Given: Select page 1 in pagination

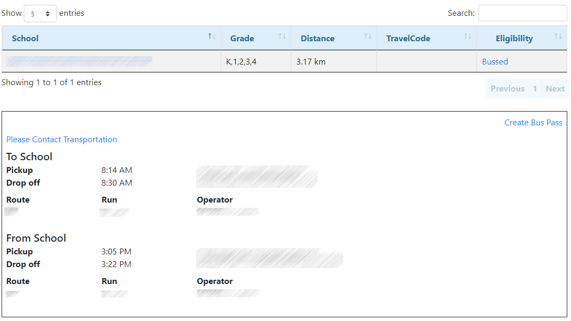Looking at the screenshot, I should tap(535, 89).
